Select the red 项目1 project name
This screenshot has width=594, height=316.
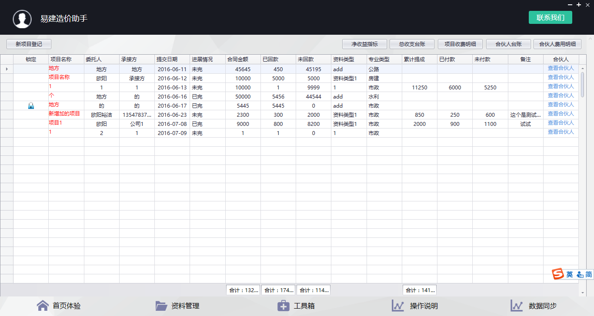point(55,123)
